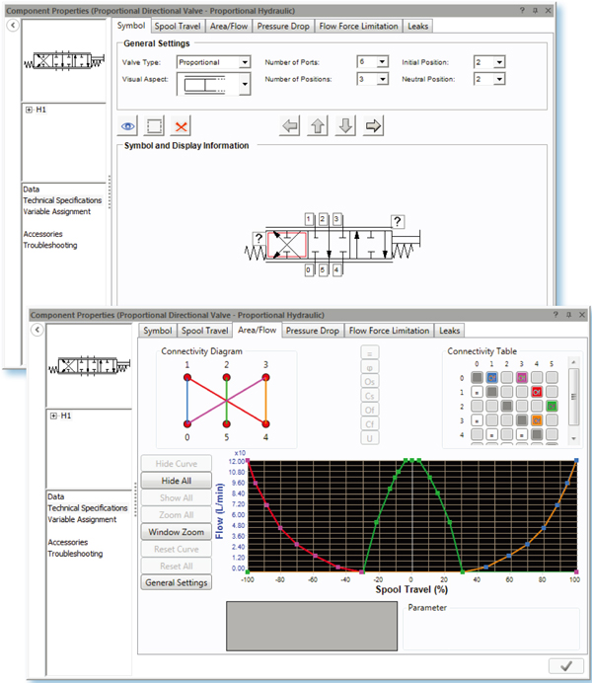The height and width of the screenshot is (683, 592).
Task: Click the Window Zoom button
Action: pyautogui.click(x=177, y=532)
